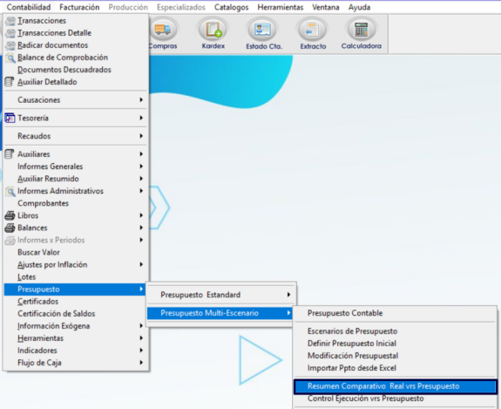Launch the Calculadora tool icon

361,30
